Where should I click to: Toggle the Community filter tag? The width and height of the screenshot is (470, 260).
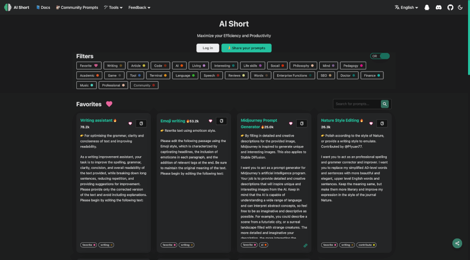click(x=144, y=85)
